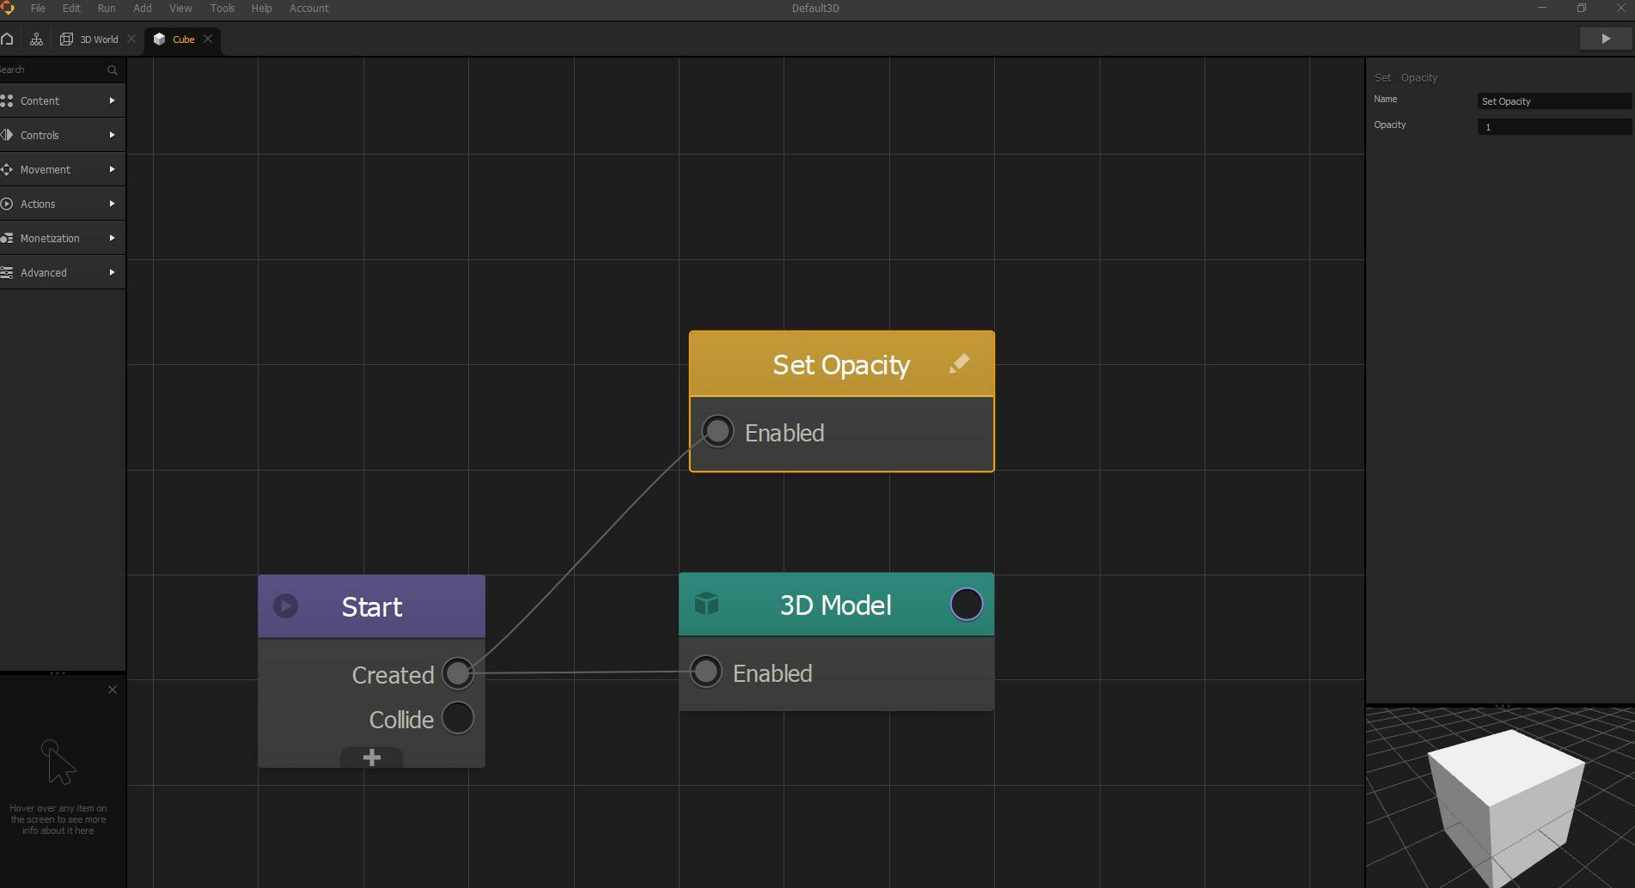Click the search magnifier in the sidebar
The image size is (1635, 888).
tap(112, 70)
